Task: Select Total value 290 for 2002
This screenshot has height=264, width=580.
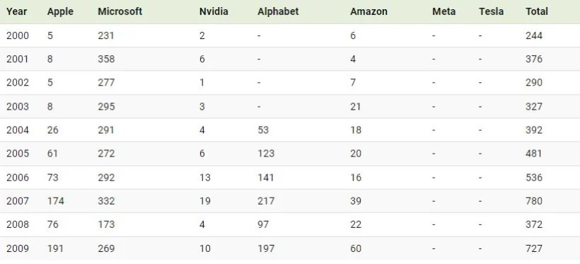Action: coord(534,83)
